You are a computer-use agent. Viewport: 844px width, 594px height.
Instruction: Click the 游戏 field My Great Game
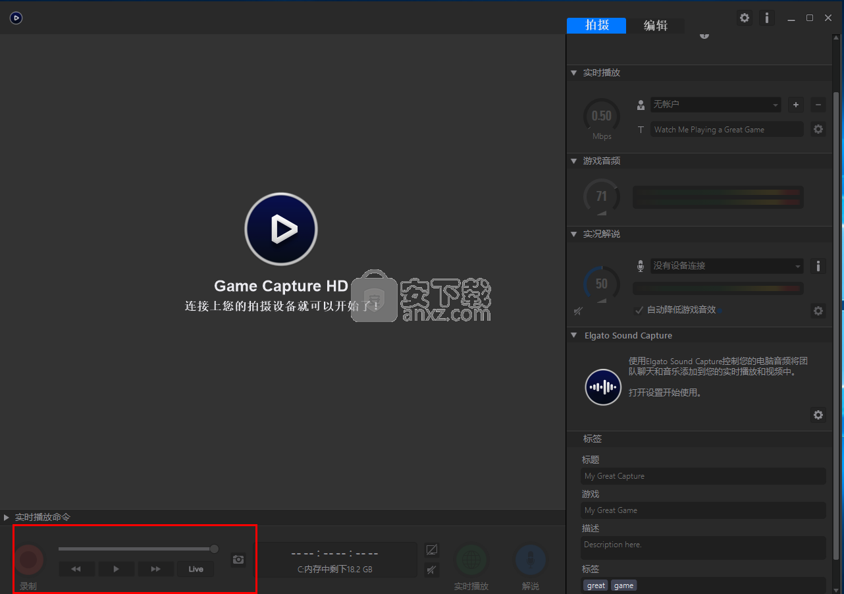[703, 510]
